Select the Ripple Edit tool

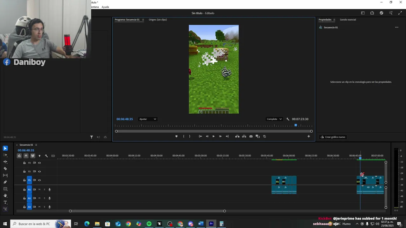[x=5, y=162]
